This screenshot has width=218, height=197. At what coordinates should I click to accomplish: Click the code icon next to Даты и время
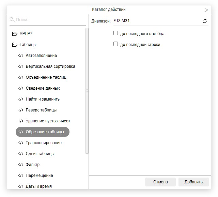[21, 186]
